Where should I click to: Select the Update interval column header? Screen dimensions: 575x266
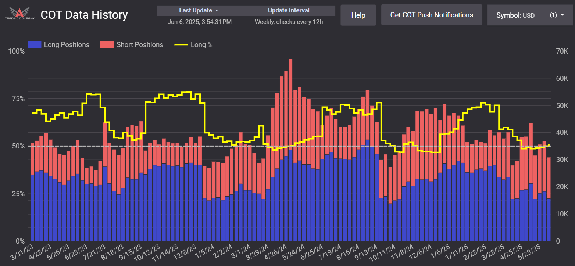click(289, 11)
